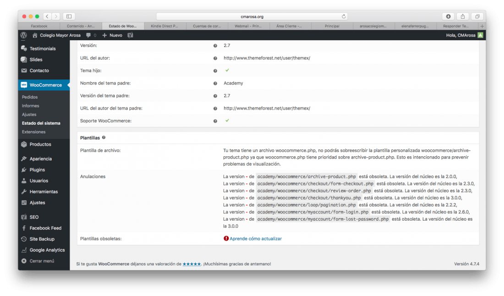Open the Safari share button
The height and width of the screenshot is (296, 504).
[x=463, y=16]
